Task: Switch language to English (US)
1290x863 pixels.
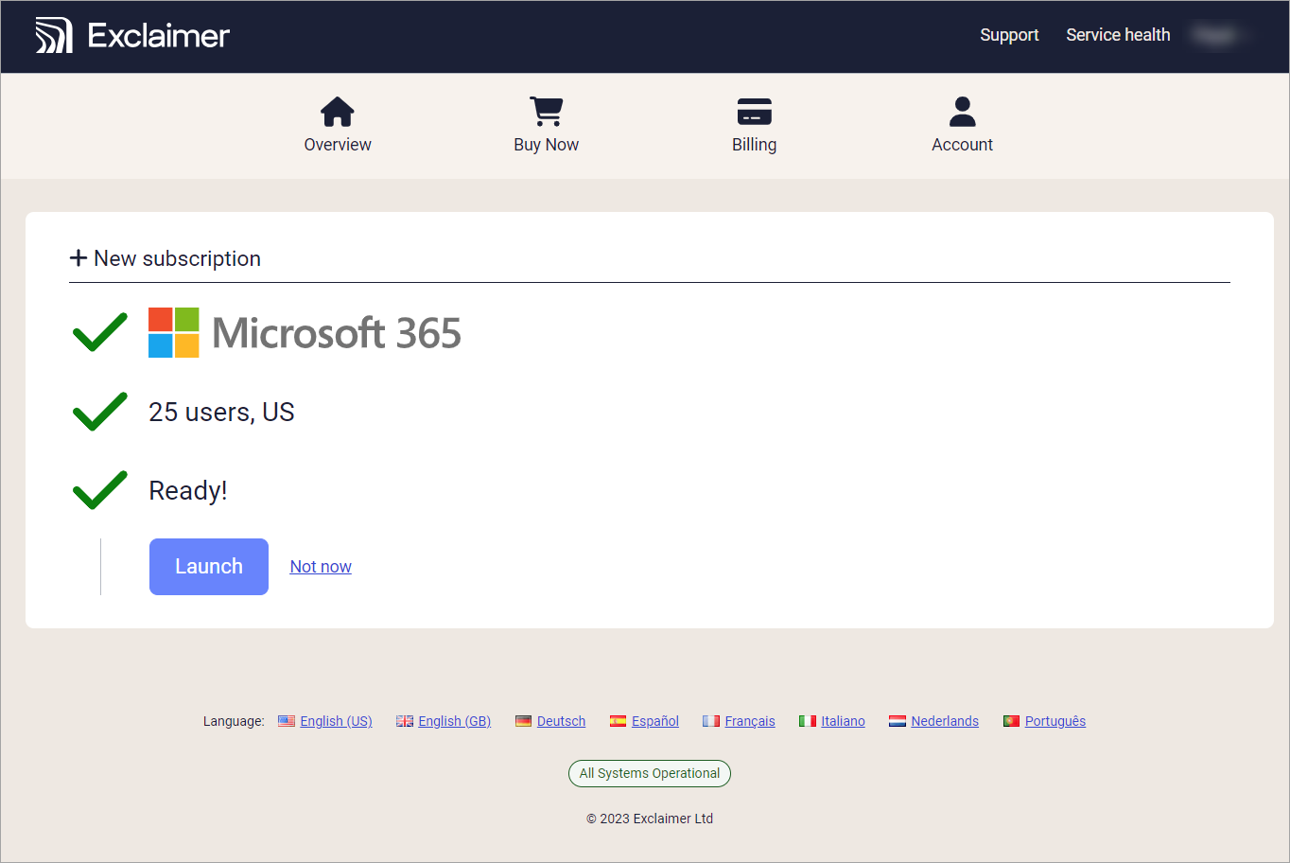Action: (x=336, y=721)
